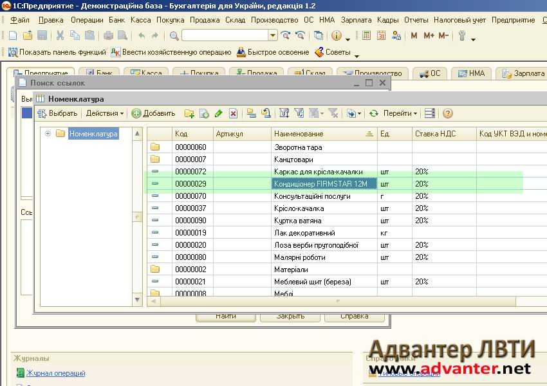
Task: Open the Журнал операций link
Action: click(55, 373)
